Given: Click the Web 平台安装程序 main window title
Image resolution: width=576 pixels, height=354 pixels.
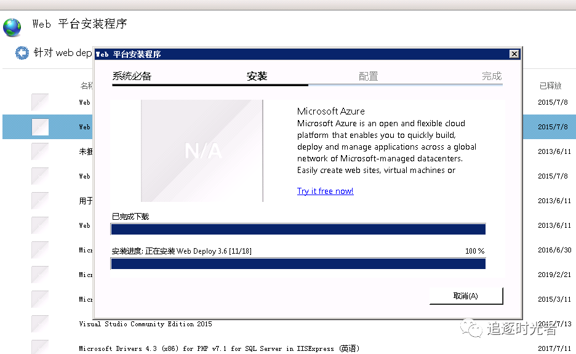Looking at the screenshot, I should click(x=79, y=24).
